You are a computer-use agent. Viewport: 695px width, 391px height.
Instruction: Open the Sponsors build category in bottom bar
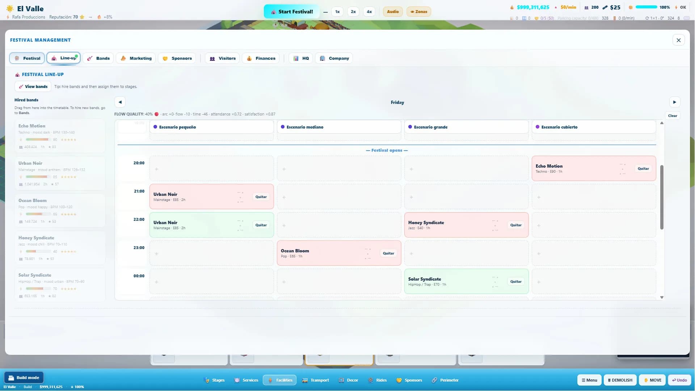click(409, 380)
